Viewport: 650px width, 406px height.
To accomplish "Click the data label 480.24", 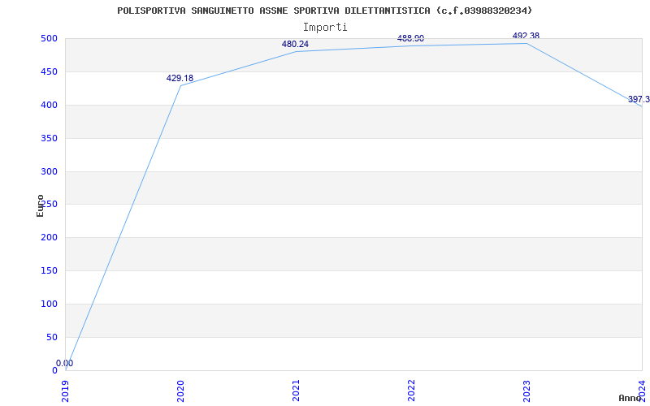I will [x=295, y=45].
